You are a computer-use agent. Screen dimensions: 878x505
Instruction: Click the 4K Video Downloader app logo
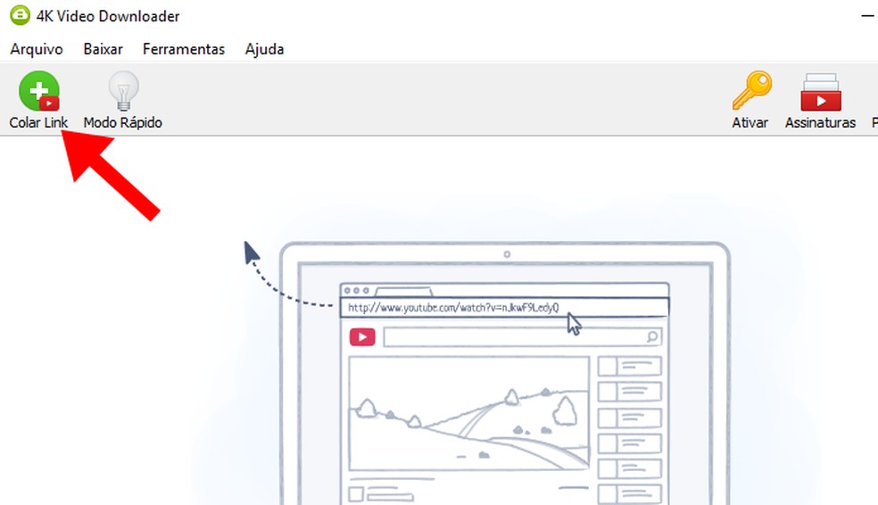(x=21, y=15)
